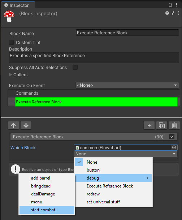Click the info exclamation icon in the help box
182x220 pixels.
click(16, 169)
